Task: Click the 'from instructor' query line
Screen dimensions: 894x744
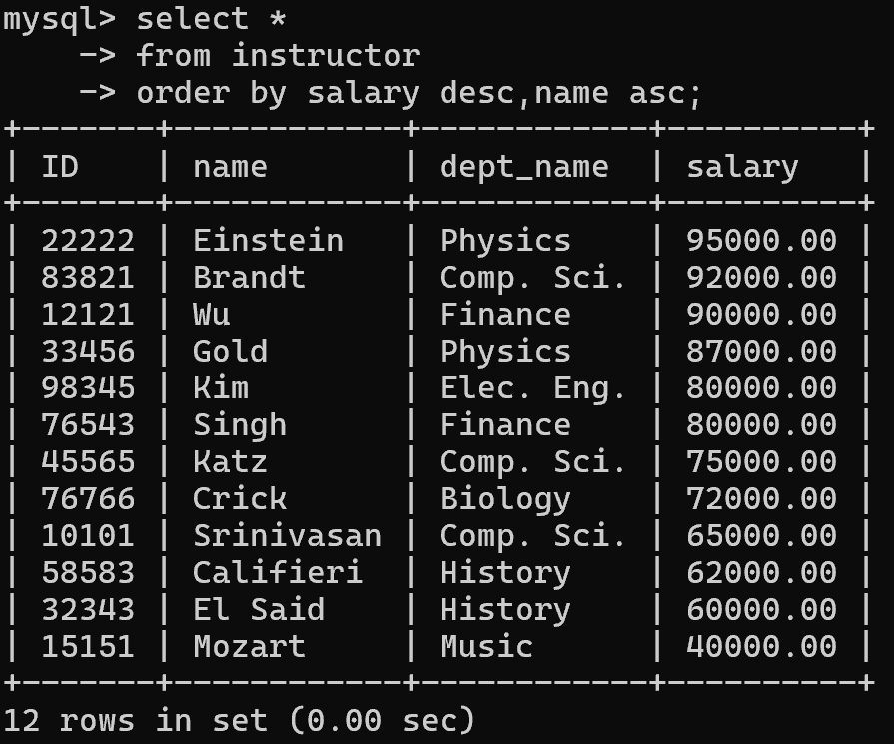Action: (x=278, y=55)
